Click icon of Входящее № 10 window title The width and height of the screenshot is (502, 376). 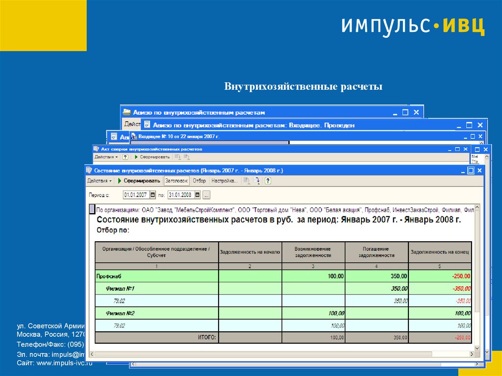[134, 136]
